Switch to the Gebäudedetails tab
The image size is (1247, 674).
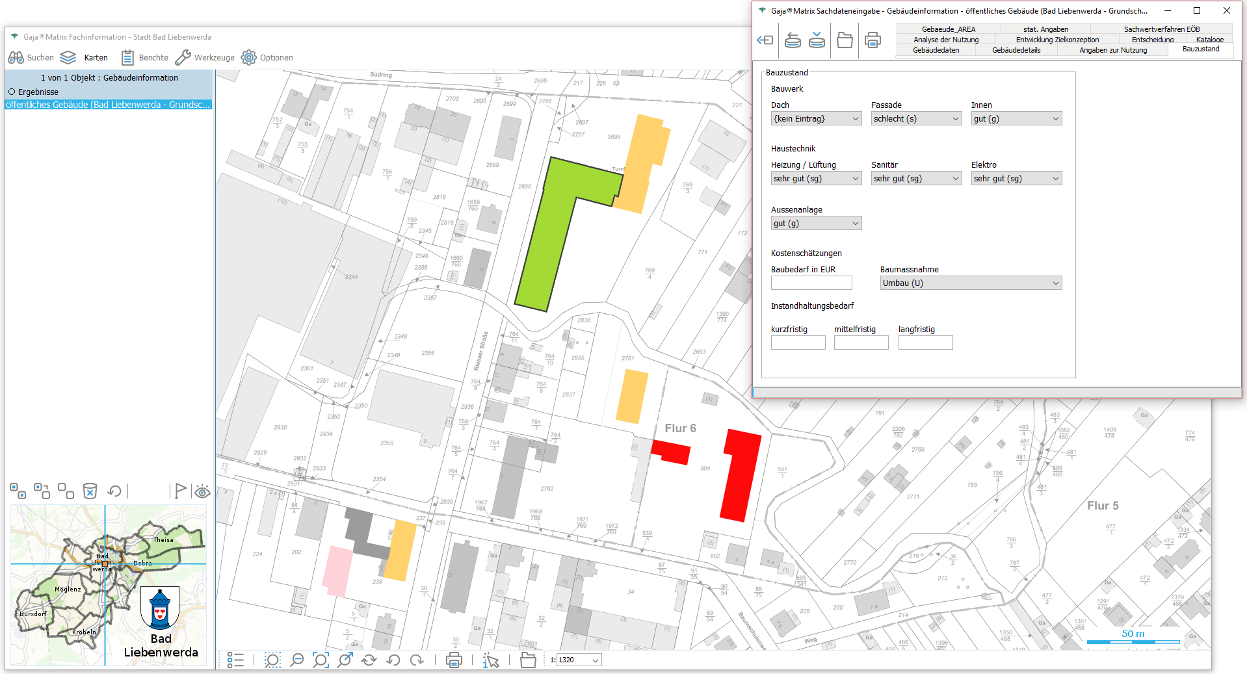[1016, 50]
